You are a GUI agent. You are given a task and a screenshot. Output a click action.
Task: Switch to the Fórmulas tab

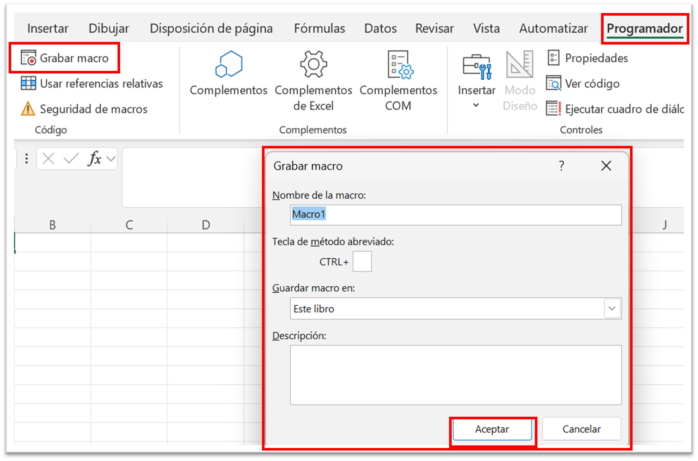tap(320, 28)
